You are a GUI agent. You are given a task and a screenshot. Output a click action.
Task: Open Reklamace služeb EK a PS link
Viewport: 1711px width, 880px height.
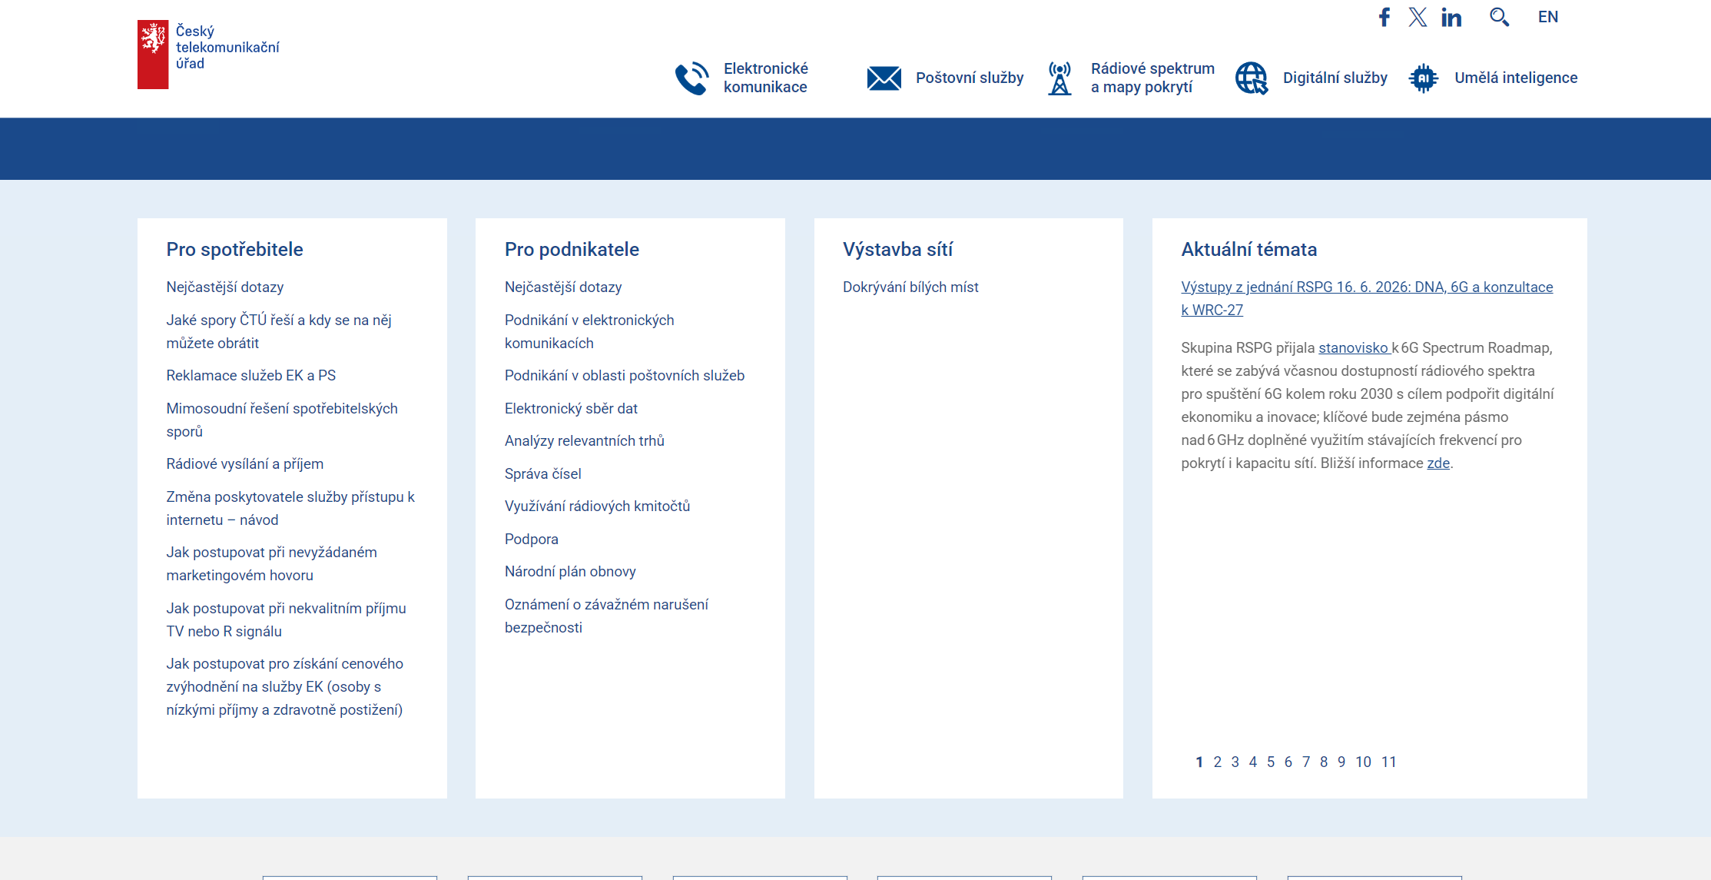(251, 376)
